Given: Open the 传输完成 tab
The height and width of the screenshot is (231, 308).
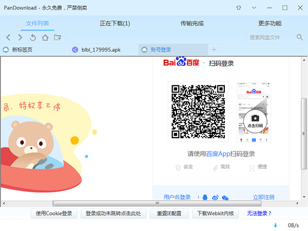Looking at the screenshot, I should [192, 24].
